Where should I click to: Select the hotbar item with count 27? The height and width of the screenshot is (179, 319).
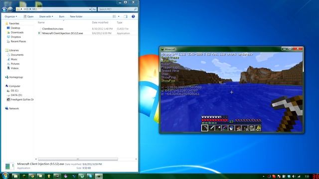(x=258, y=128)
